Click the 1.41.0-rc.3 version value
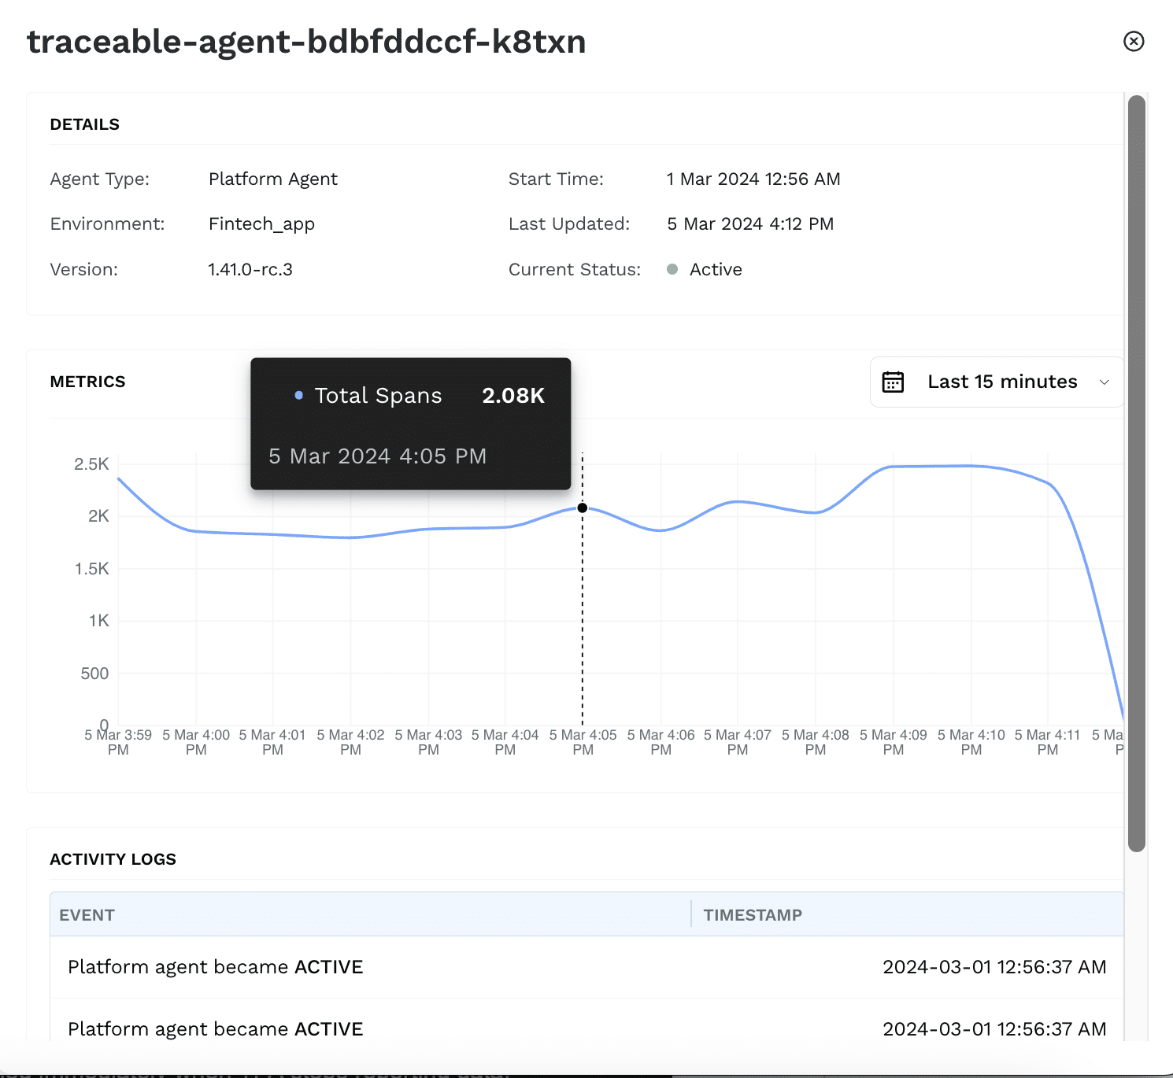This screenshot has width=1173, height=1078. (x=250, y=269)
